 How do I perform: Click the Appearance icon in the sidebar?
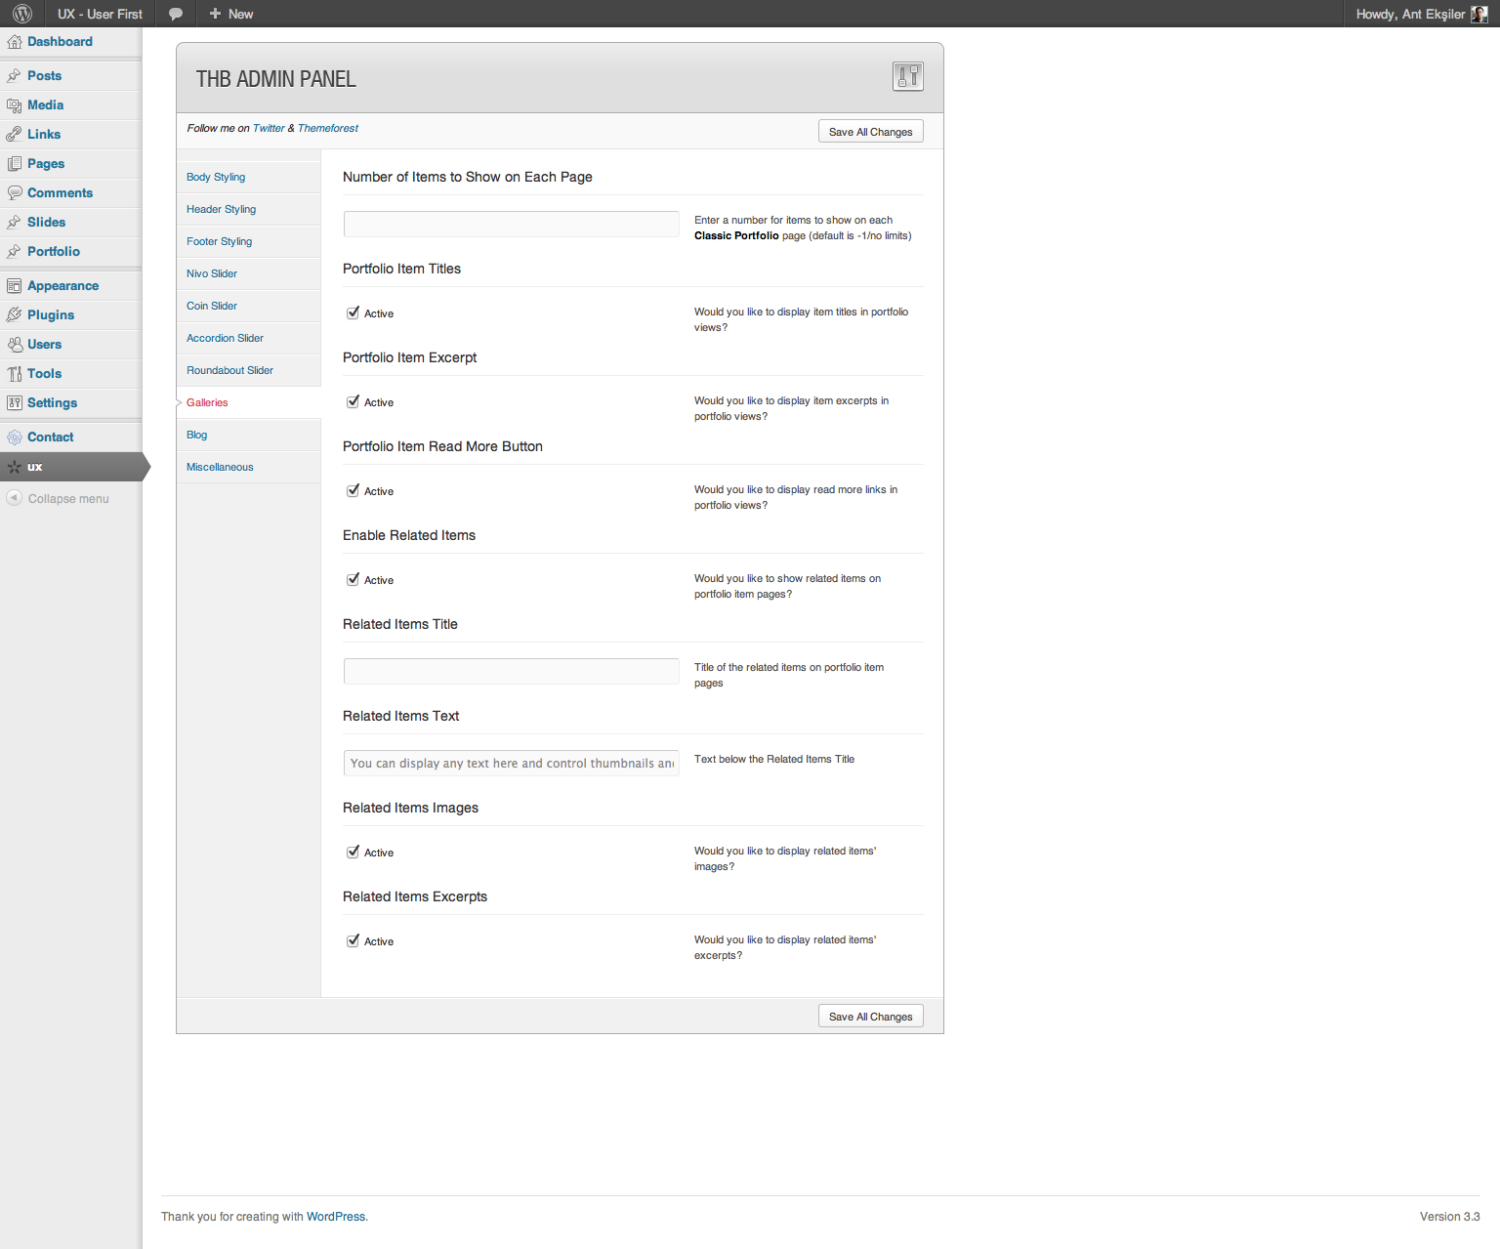coord(15,286)
